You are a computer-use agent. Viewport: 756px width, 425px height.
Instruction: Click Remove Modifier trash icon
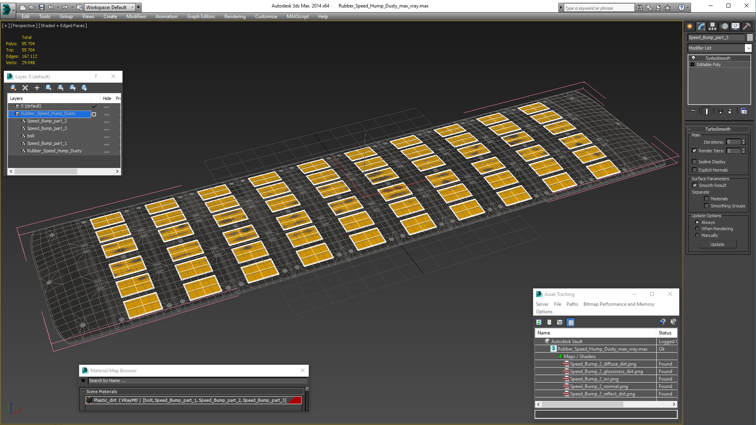[x=730, y=111]
